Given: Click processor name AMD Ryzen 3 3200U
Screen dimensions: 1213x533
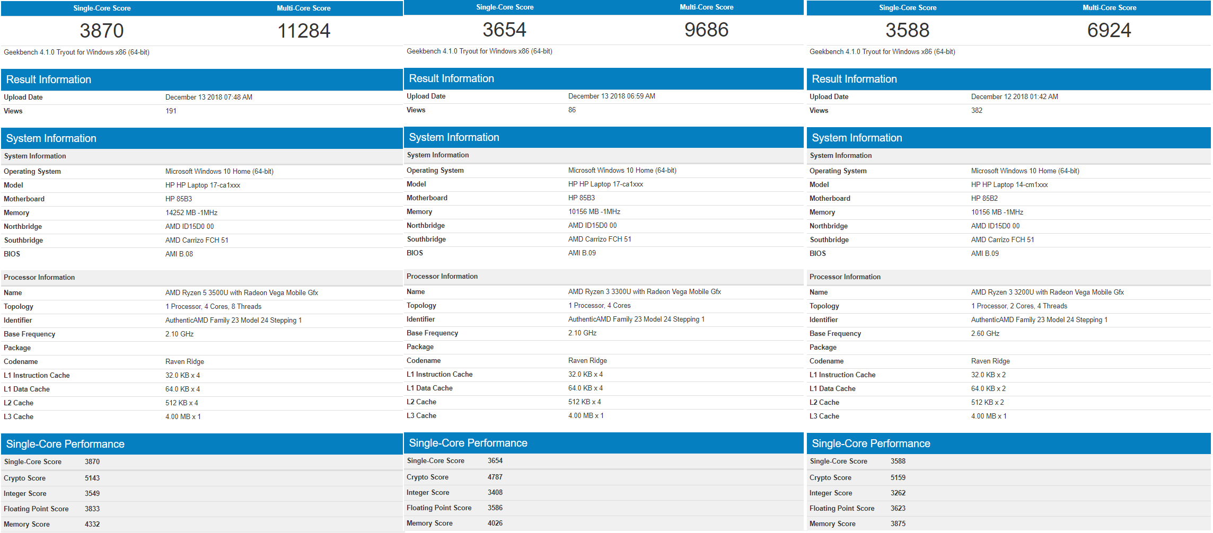Looking at the screenshot, I should (1048, 292).
